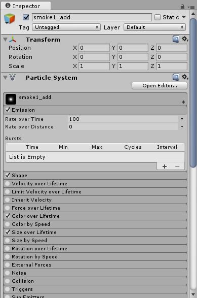Disable the Shape module checkmark
The width and height of the screenshot is (197, 298).
click(8, 175)
